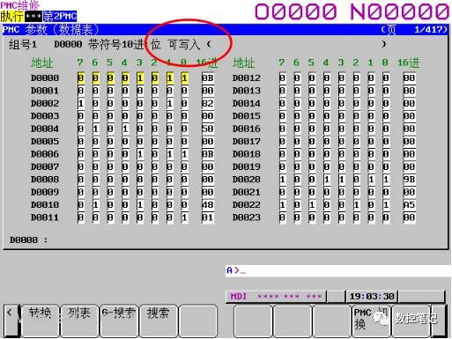Viewport: 452px width, 339px height.
Task: Click the D0008 address label
Action: (x=45, y=180)
